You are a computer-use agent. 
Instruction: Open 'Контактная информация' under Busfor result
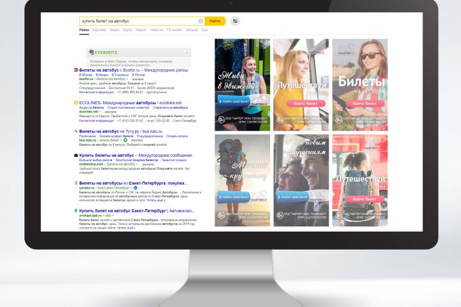[97, 92]
